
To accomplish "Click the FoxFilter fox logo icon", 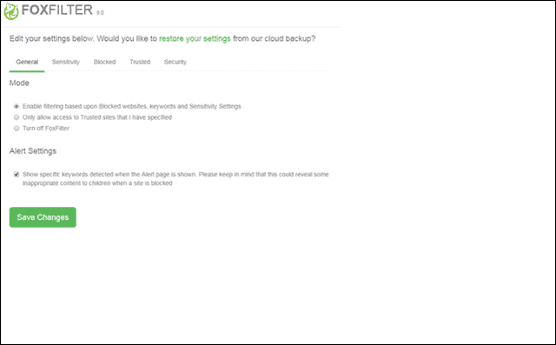I will 11,11.
